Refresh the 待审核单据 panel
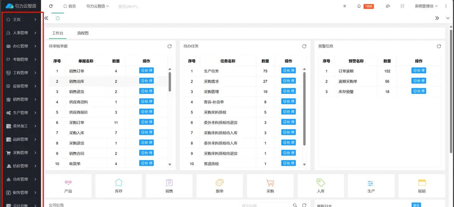This screenshot has height=207, width=454. (x=169, y=46)
